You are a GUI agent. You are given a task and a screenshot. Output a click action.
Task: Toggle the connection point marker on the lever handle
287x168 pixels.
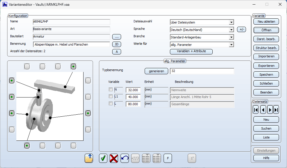click(73, 67)
